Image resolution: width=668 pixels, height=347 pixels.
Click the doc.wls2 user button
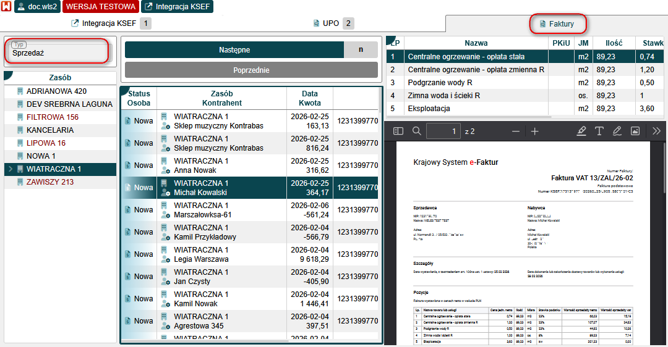[36, 7]
